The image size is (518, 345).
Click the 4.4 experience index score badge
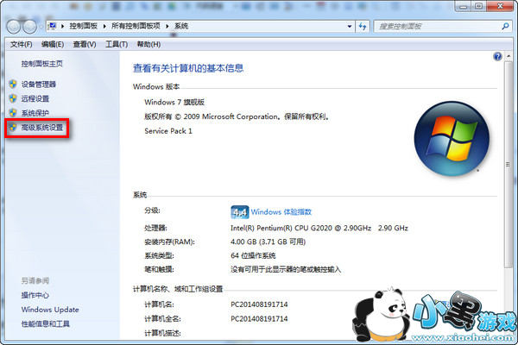pos(239,212)
